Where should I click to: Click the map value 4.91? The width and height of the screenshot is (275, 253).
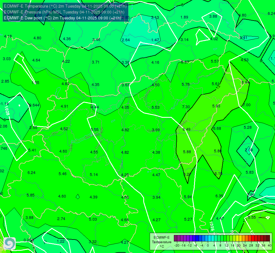tap(64, 106)
